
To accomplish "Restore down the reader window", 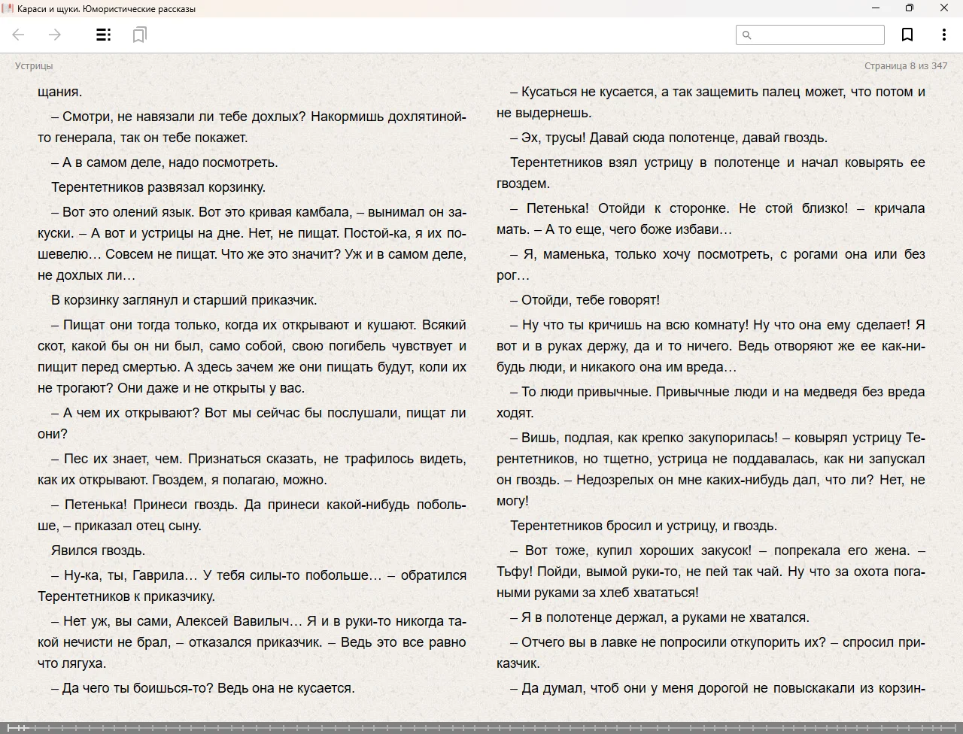I will tap(909, 8).
